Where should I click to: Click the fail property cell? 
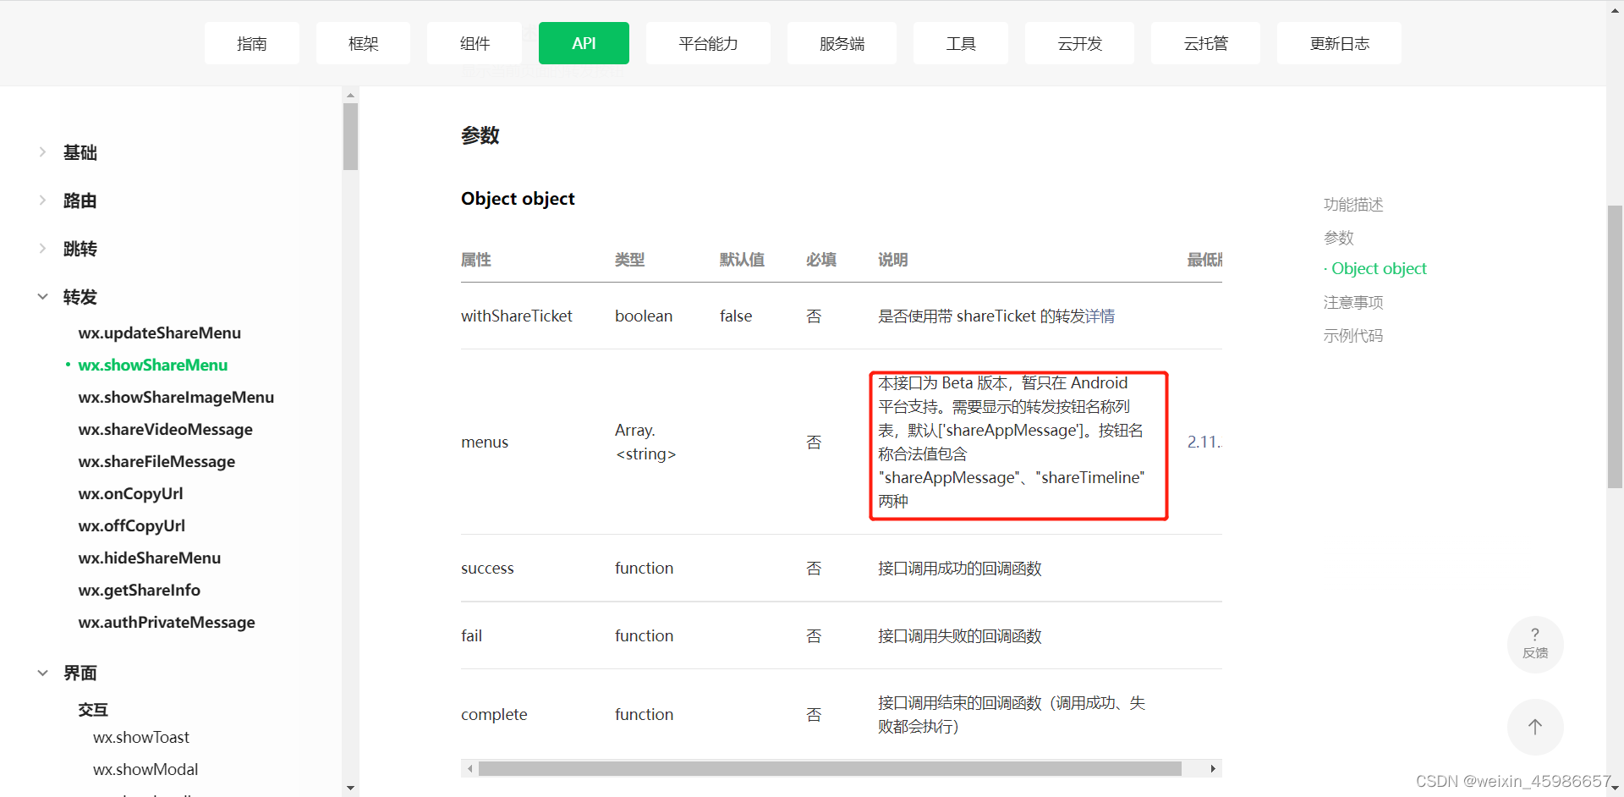471,635
